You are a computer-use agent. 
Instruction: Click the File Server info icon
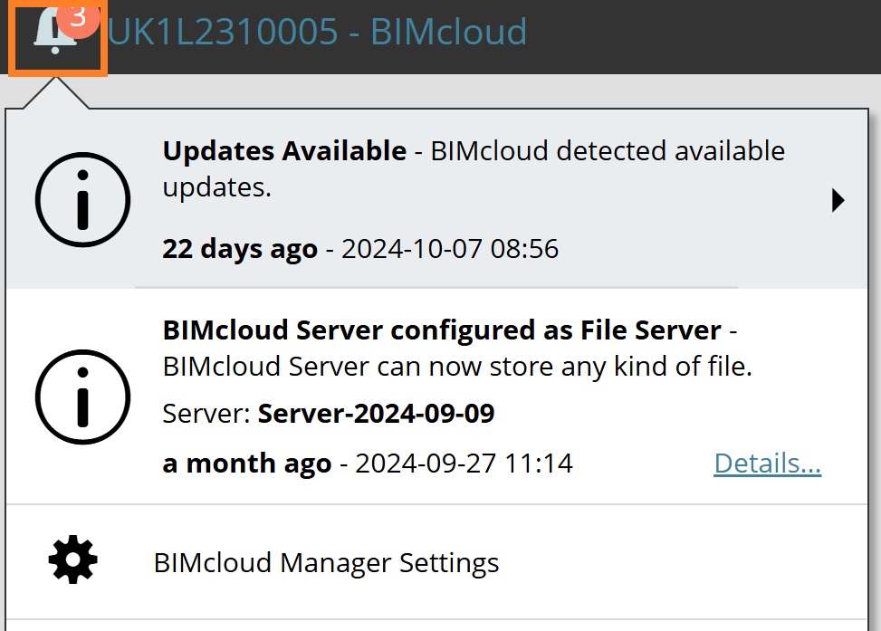82,397
